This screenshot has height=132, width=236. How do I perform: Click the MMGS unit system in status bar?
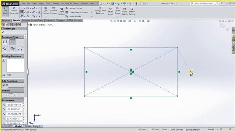point(211,129)
